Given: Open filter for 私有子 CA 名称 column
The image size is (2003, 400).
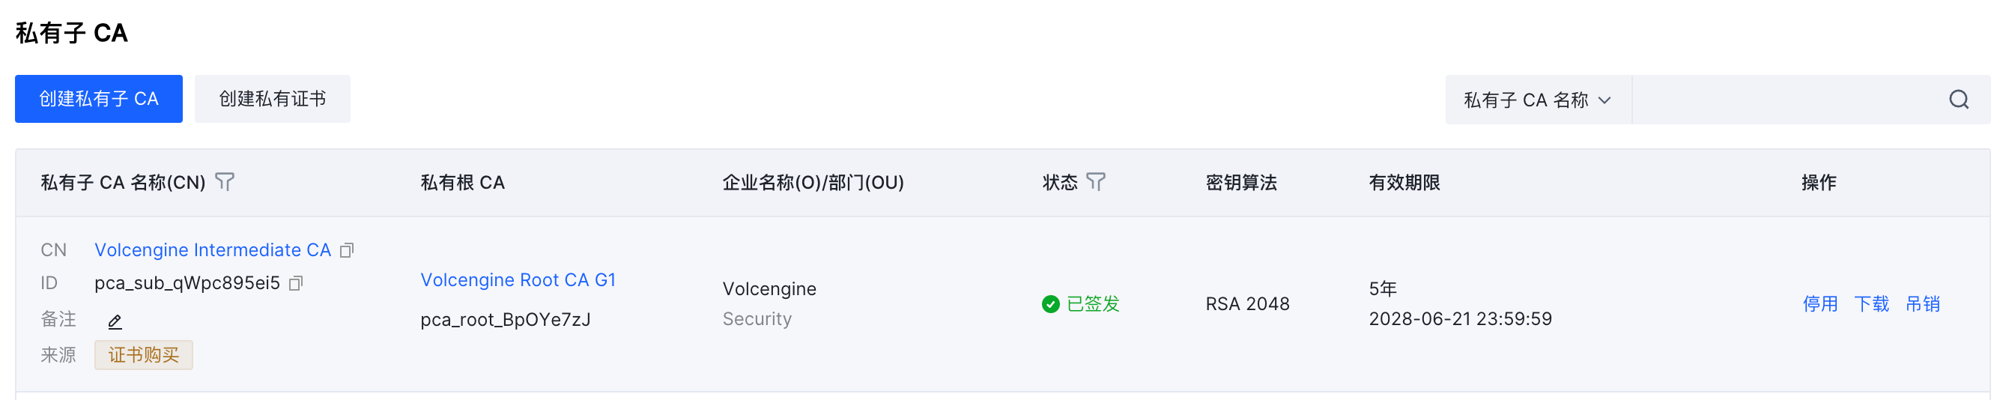Looking at the screenshot, I should [225, 182].
